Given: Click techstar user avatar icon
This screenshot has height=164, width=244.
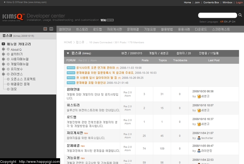Looking at the screenshot, I should pyautogui.click(x=199, y=138).
